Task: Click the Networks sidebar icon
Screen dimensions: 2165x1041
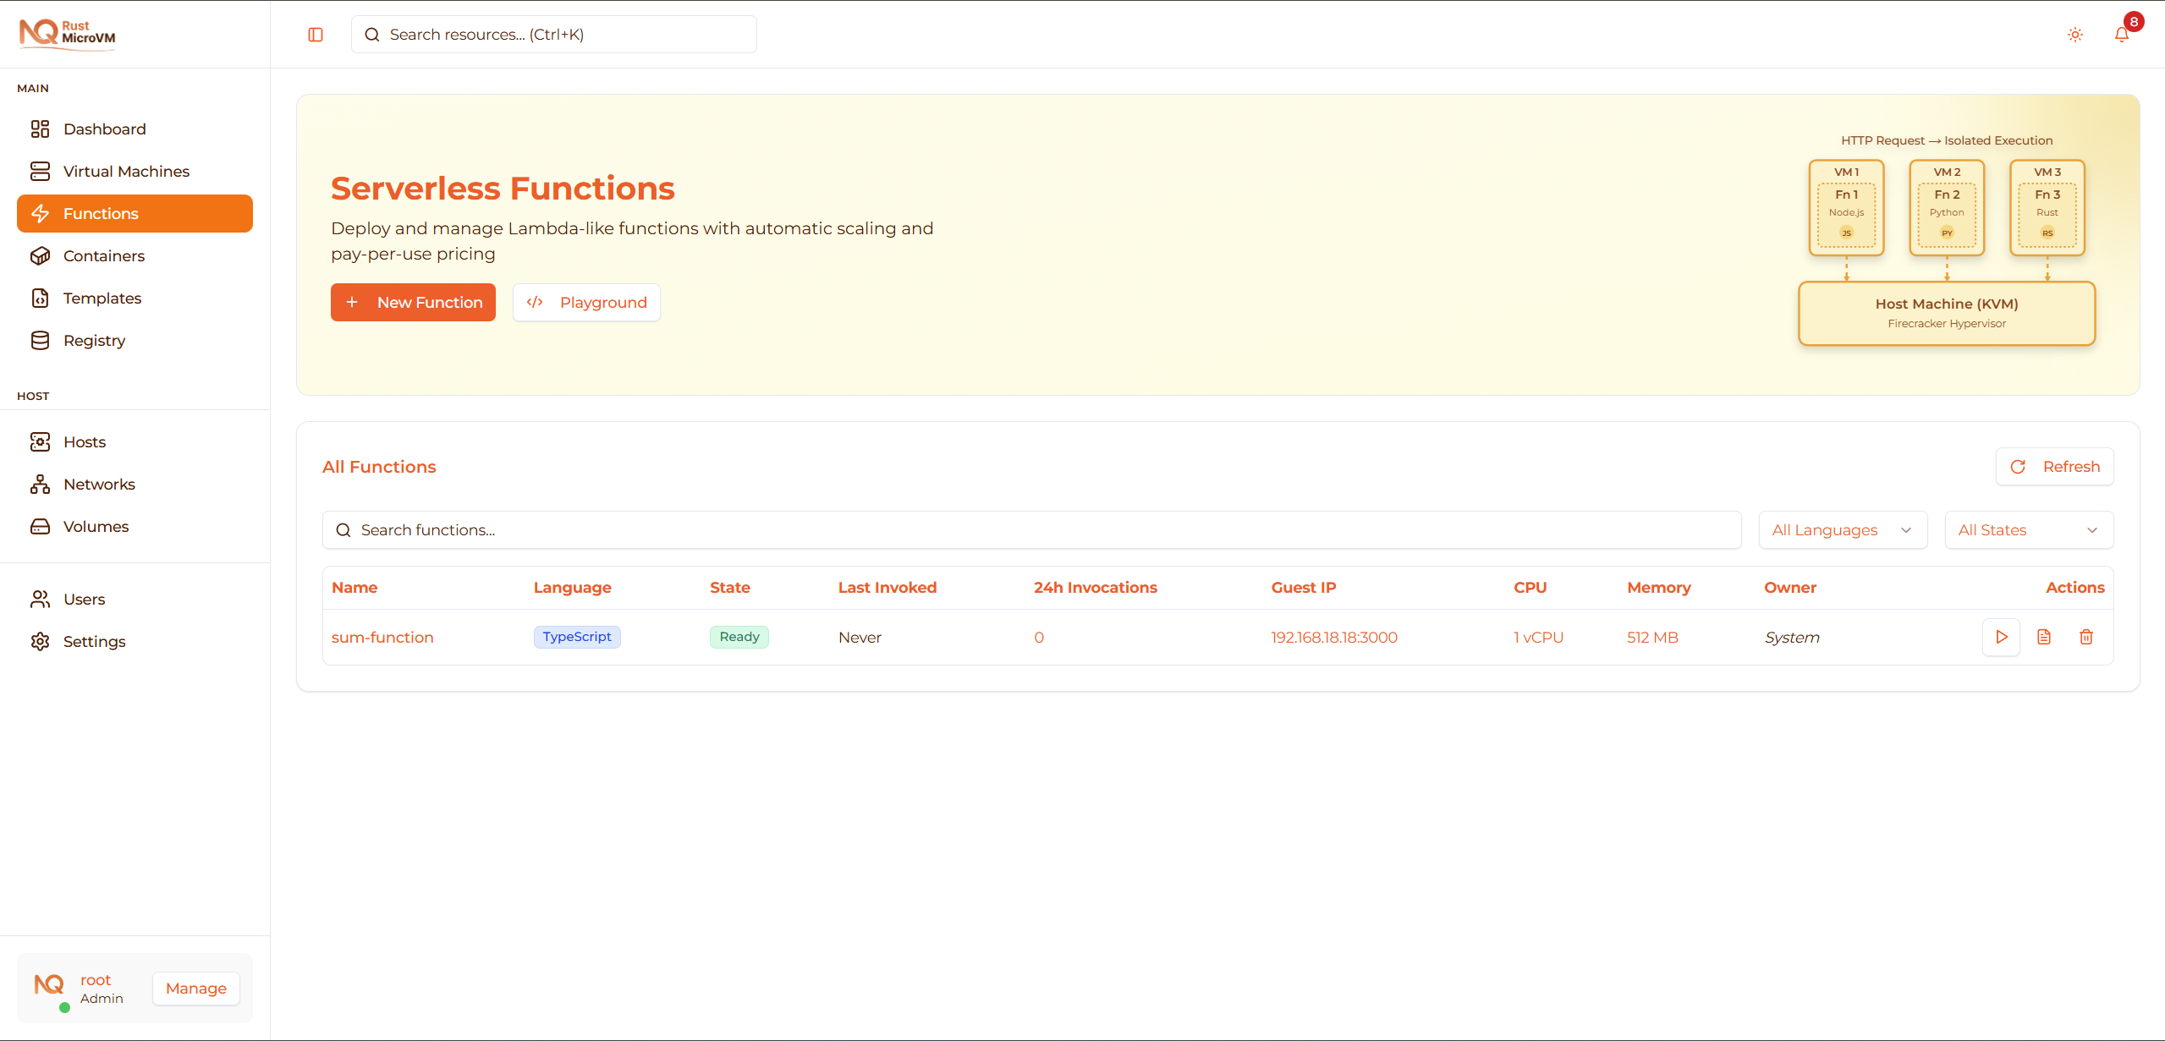Action: [41, 484]
